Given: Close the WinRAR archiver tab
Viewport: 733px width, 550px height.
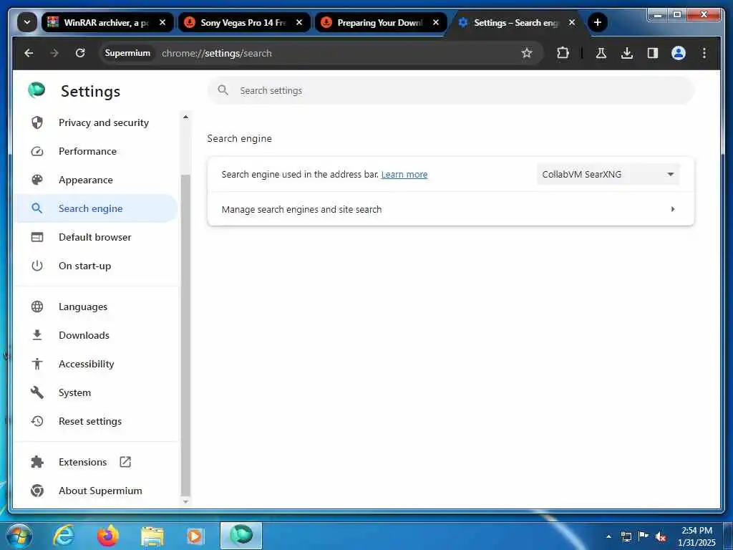Looking at the screenshot, I should tap(162, 22).
